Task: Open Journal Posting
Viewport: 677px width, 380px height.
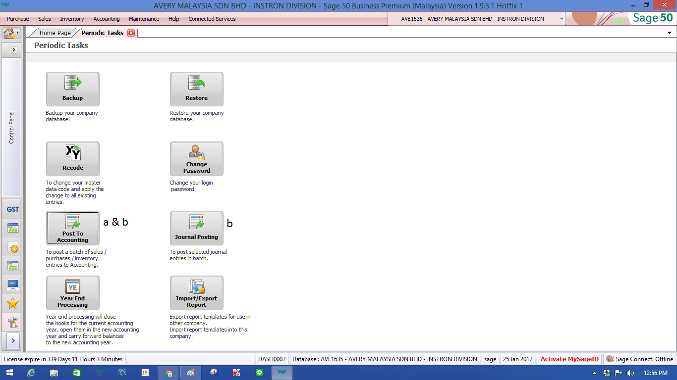Action: [197, 228]
